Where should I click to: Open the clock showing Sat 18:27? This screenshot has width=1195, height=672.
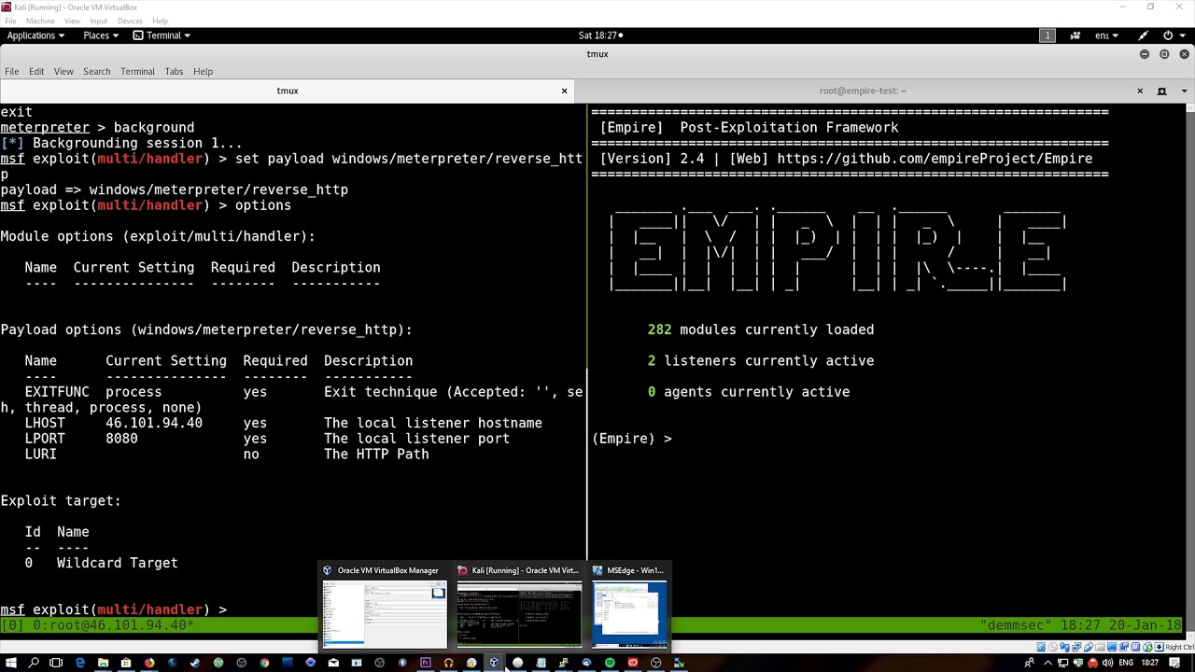pos(600,35)
